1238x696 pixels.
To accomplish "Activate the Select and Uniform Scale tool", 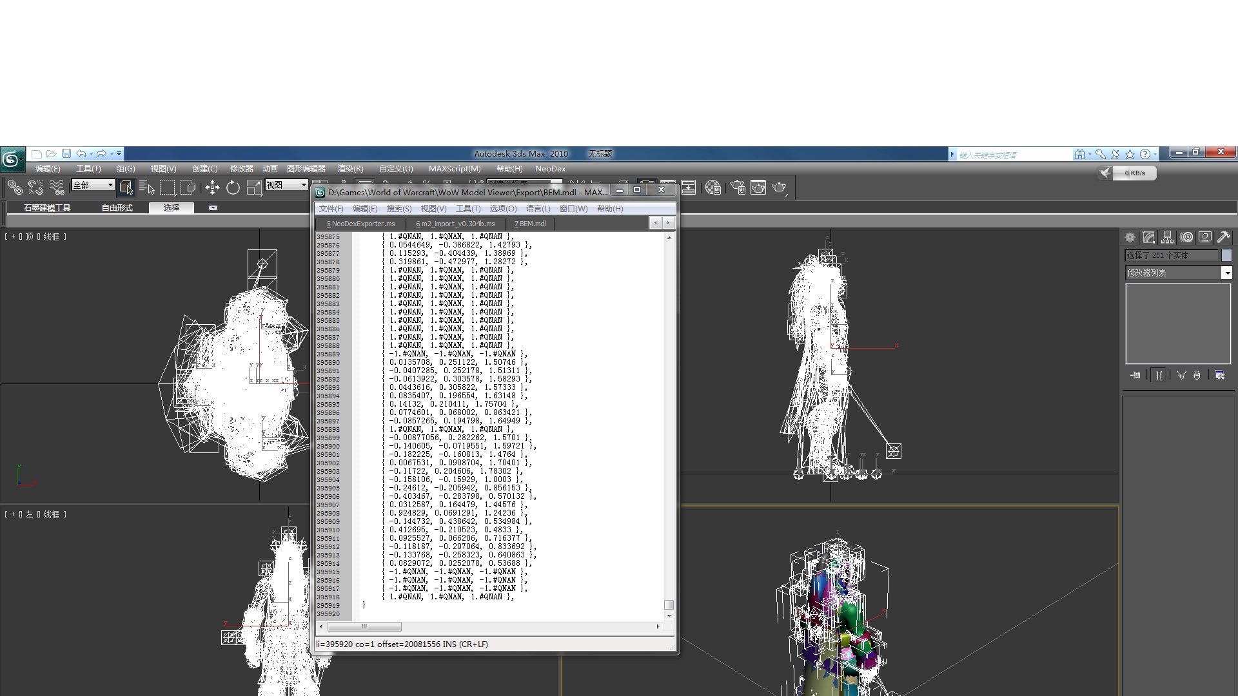I will pos(254,188).
